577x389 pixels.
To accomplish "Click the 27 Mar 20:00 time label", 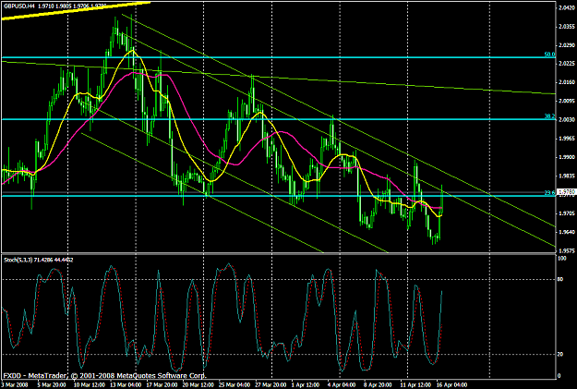I will point(271,385).
